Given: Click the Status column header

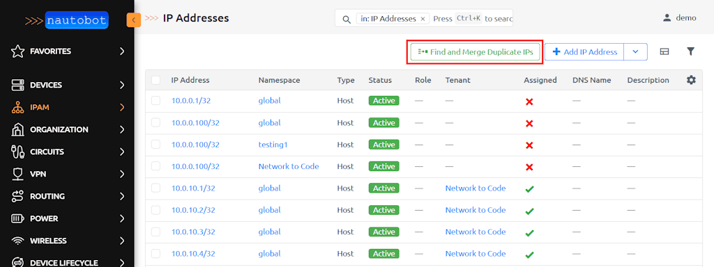Looking at the screenshot, I should tap(380, 80).
